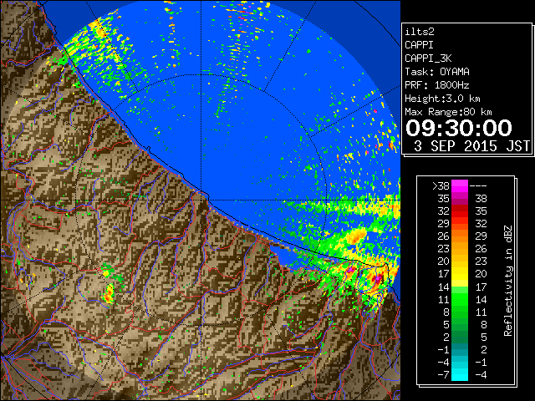535x401 pixels.
Task: Pick the orange swatch between 26 and 29
Action: [460, 236]
